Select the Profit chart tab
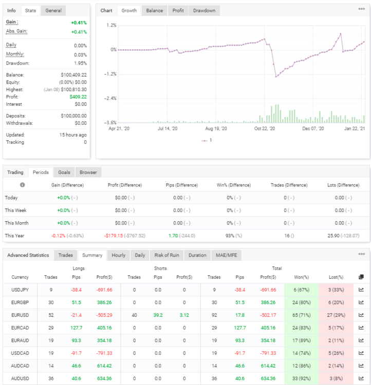 tap(178, 11)
